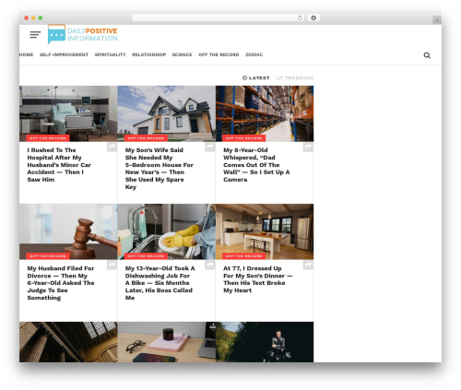Go to the Home menu item
This screenshot has height=390, width=461.
click(x=26, y=54)
